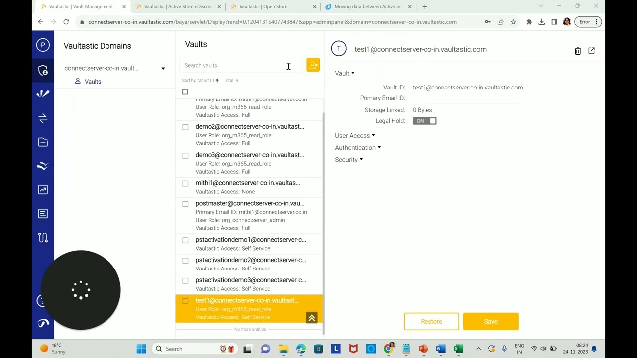Screen dimensions: 637x358
Task: Check the pstactivationdemo3 vault checkbox
Action: coord(185,281)
